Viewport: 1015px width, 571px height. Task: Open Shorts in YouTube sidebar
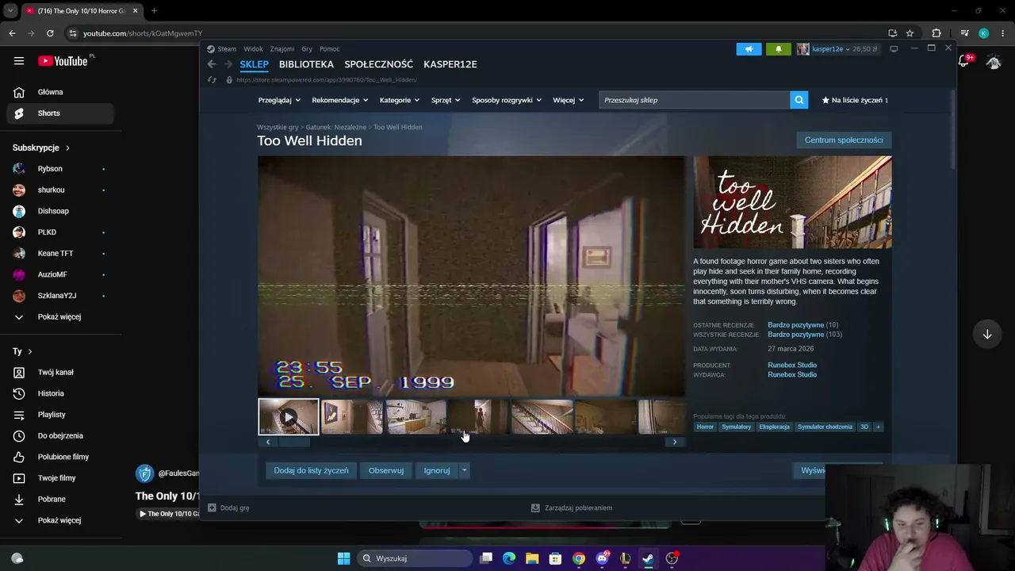coord(60,113)
